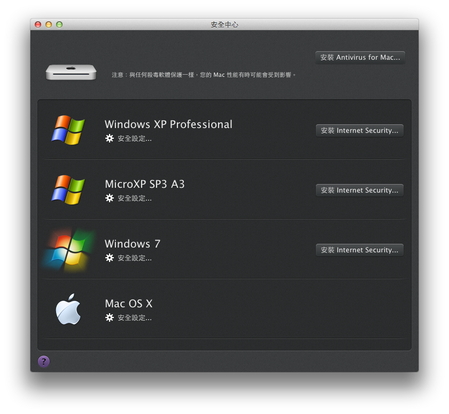This screenshot has height=414, width=449.
Task: Select the MicroXP SP3 A3 title text
Action: (x=145, y=184)
